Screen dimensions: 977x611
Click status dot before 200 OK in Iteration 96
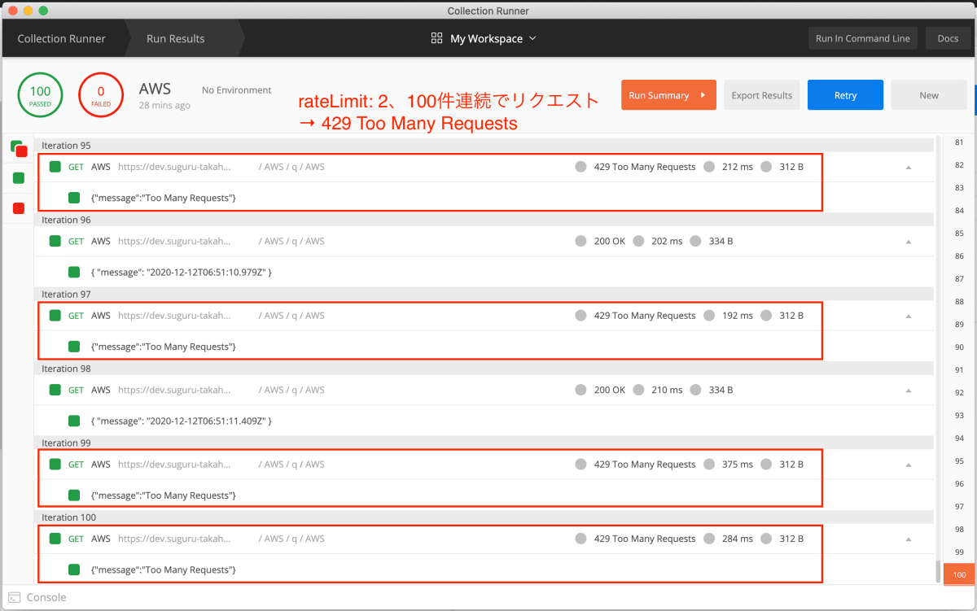pyautogui.click(x=581, y=241)
